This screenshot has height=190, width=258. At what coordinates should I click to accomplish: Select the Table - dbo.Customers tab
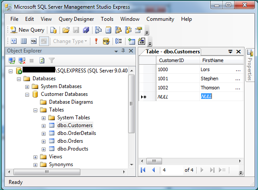click(x=173, y=52)
